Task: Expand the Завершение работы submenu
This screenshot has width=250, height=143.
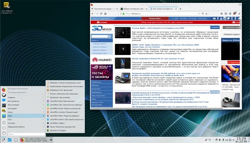Action: [x=26, y=127]
